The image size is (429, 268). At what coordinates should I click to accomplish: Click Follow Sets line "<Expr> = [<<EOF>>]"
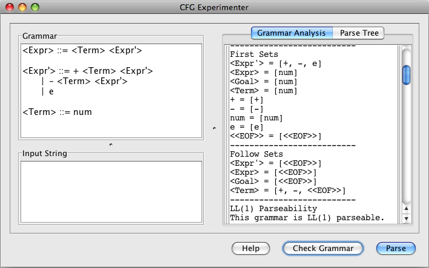point(273,172)
